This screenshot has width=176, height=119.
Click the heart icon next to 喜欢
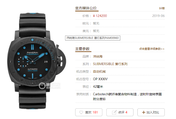(x=81, y=112)
